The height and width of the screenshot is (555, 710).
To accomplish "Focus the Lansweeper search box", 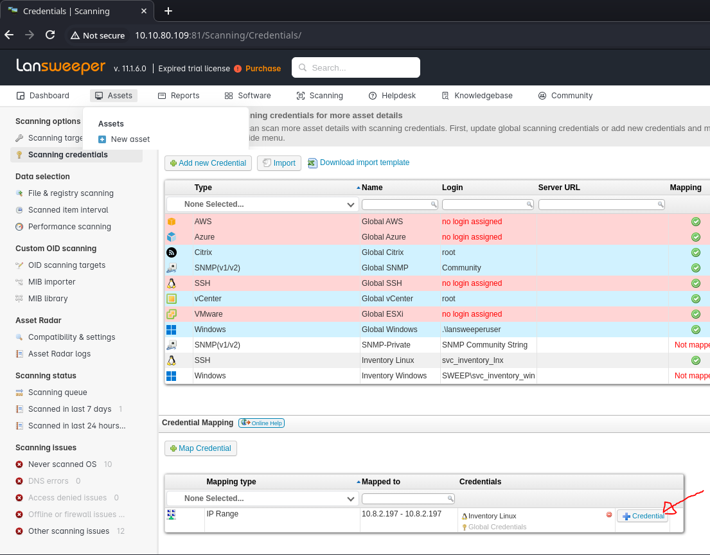I will point(356,67).
